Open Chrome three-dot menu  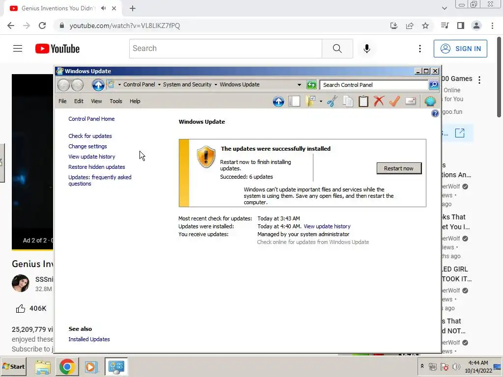coord(492,26)
